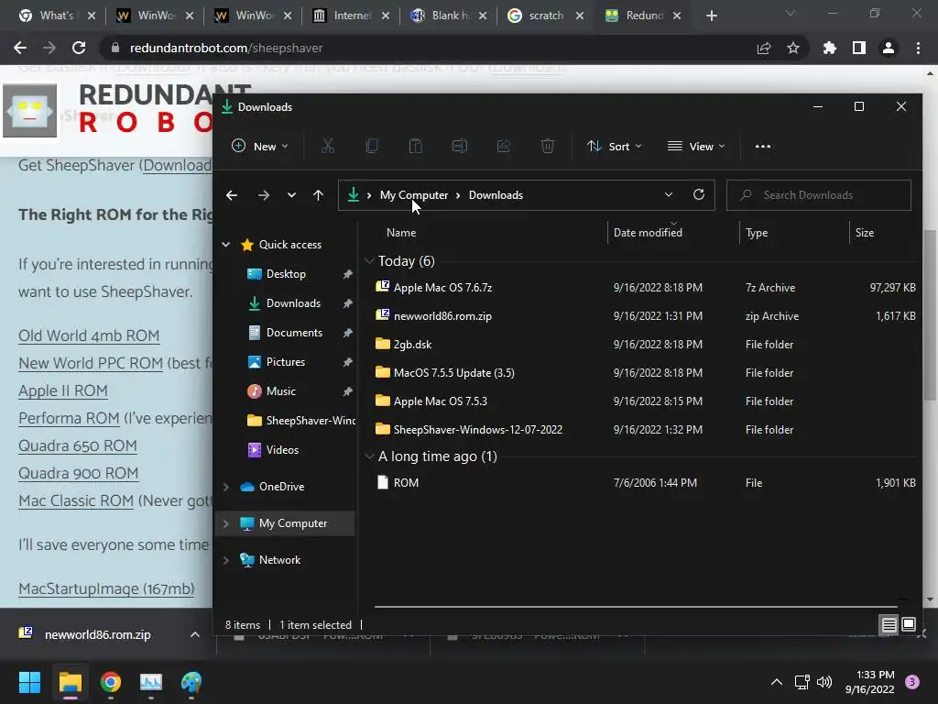Switch to large thumbnails view icon in status bar
The height and width of the screenshot is (704, 938).
[909, 625]
